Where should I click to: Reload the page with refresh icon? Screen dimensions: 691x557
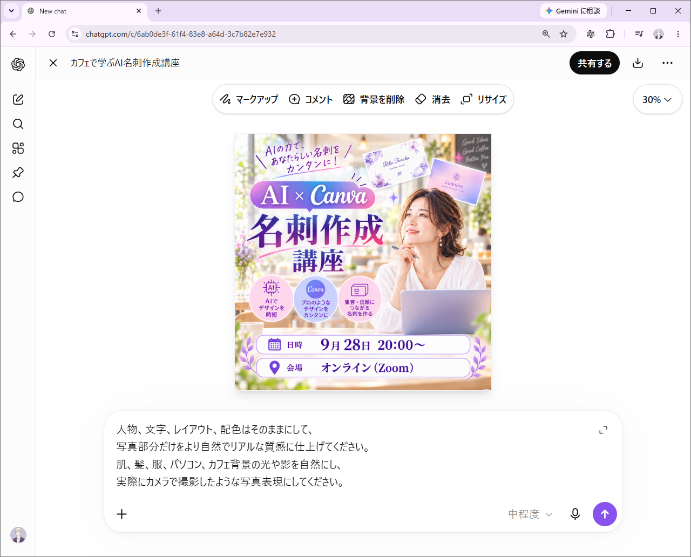pos(52,34)
